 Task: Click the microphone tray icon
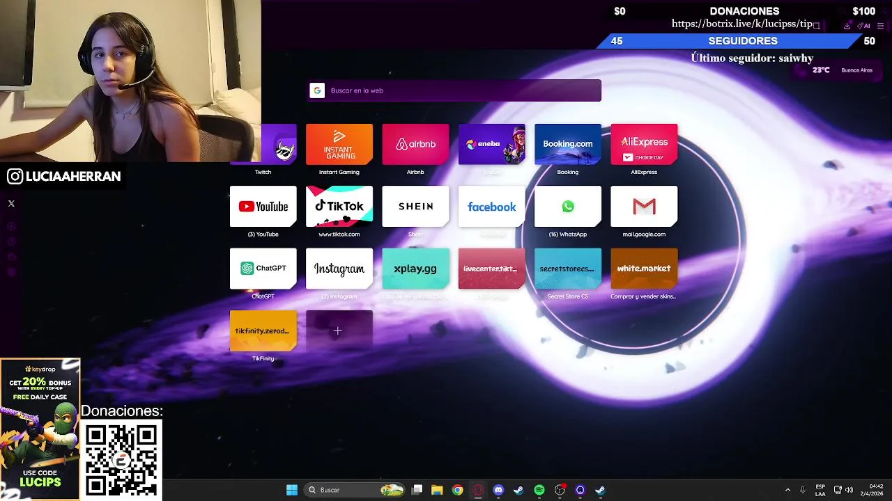coord(803,490)
